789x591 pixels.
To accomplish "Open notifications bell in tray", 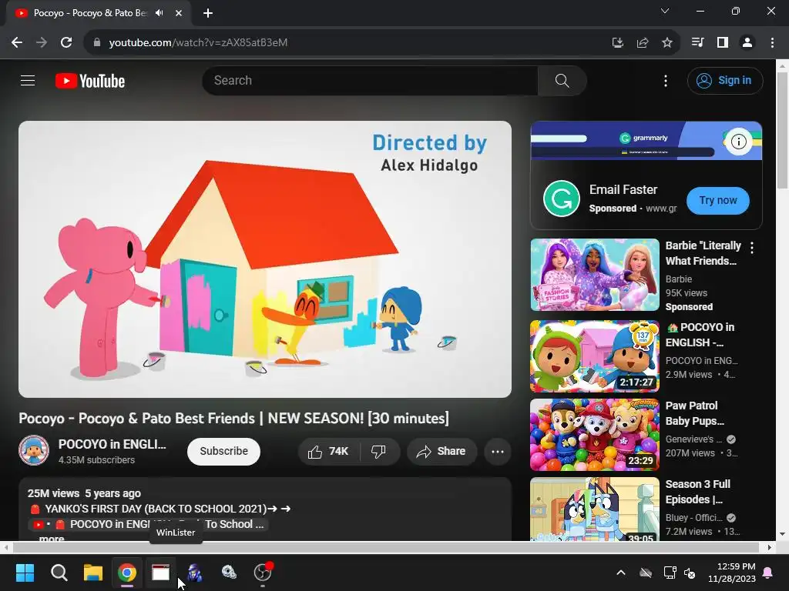I will (768, 573).
